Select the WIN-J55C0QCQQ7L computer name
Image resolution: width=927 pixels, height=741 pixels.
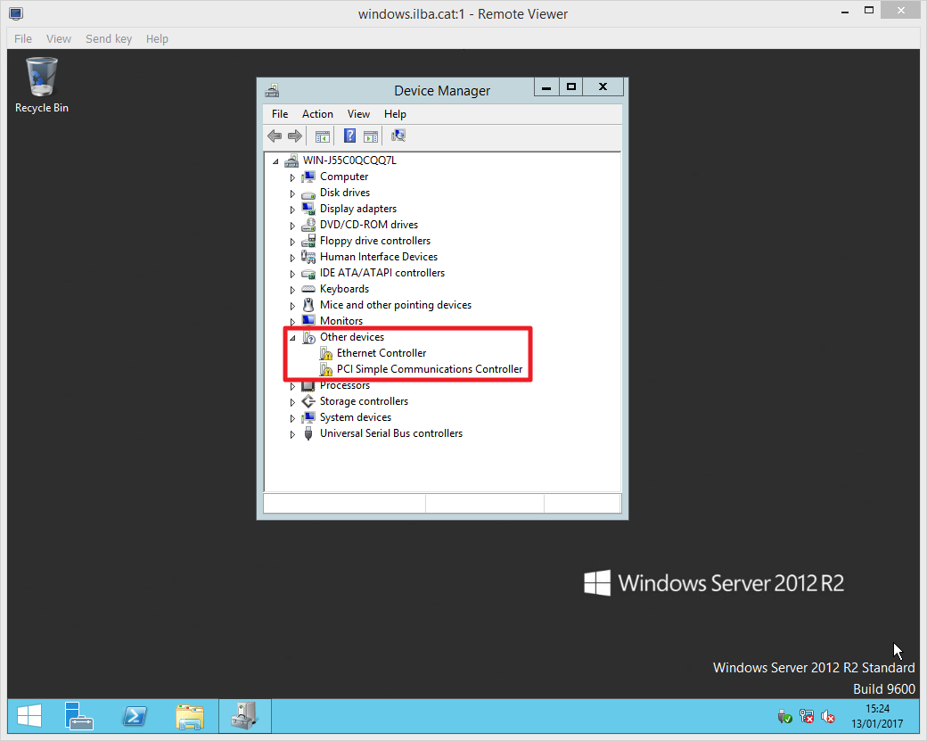click(x=349, y=161)
